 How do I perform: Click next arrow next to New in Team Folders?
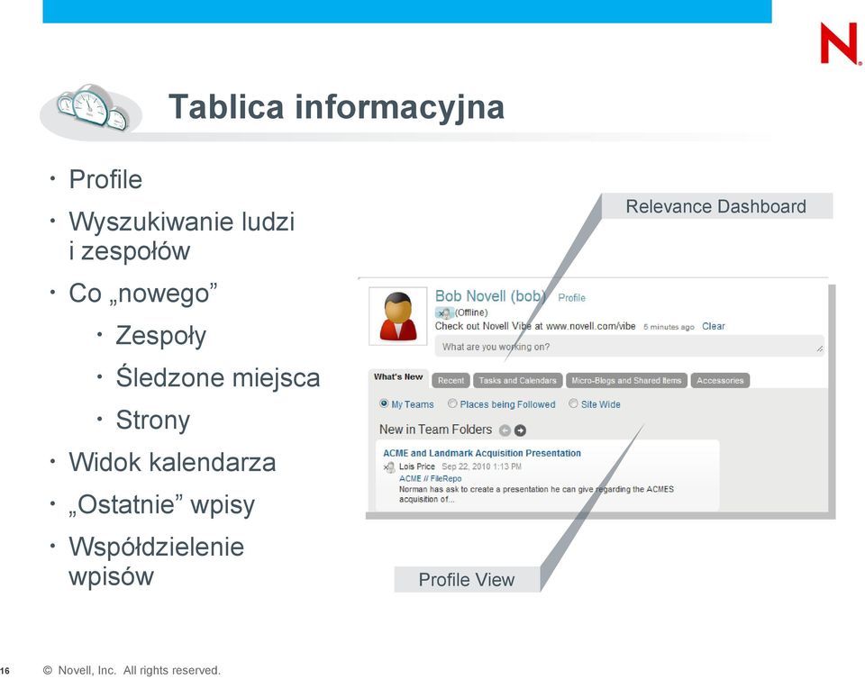point(520,430)
